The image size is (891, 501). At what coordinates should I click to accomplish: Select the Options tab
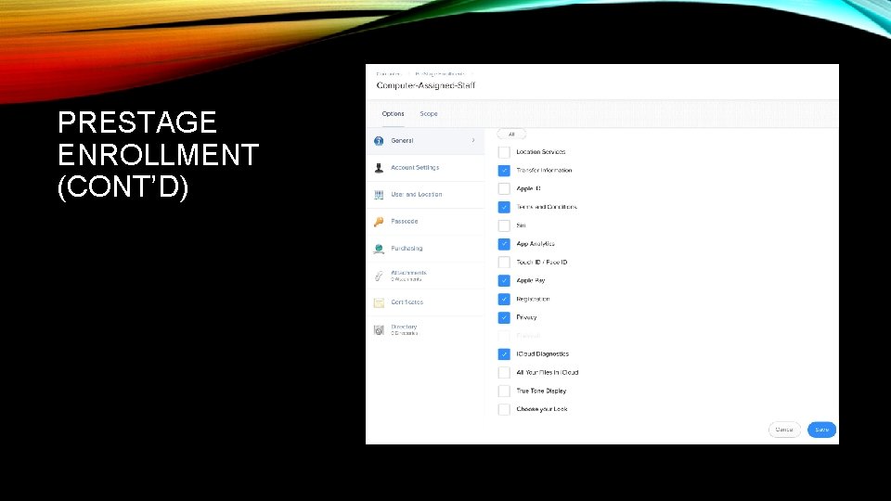(x=393, y=113)
